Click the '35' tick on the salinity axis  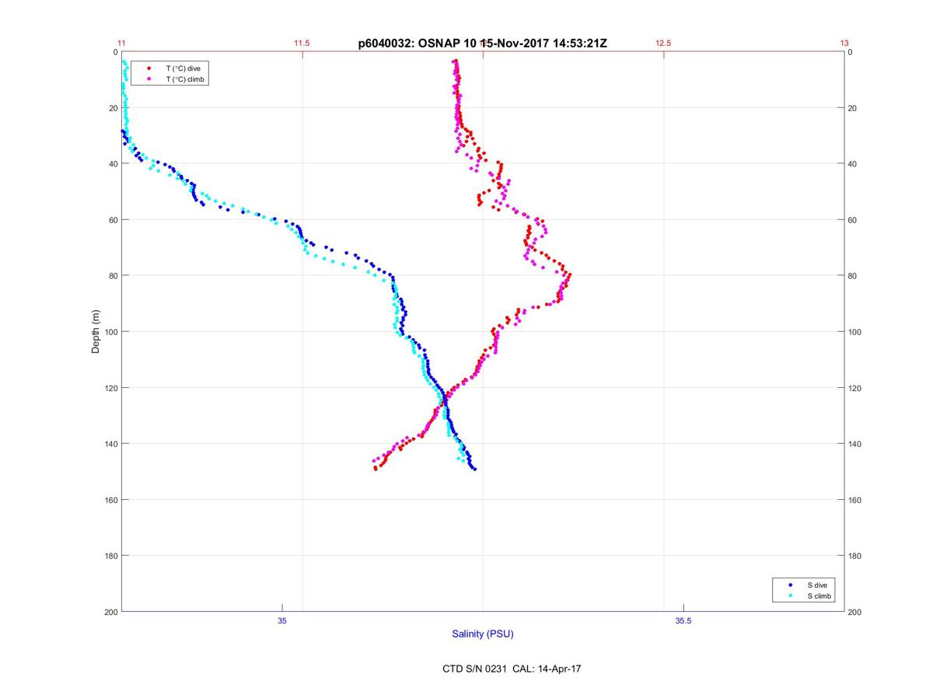coord(282,620)
